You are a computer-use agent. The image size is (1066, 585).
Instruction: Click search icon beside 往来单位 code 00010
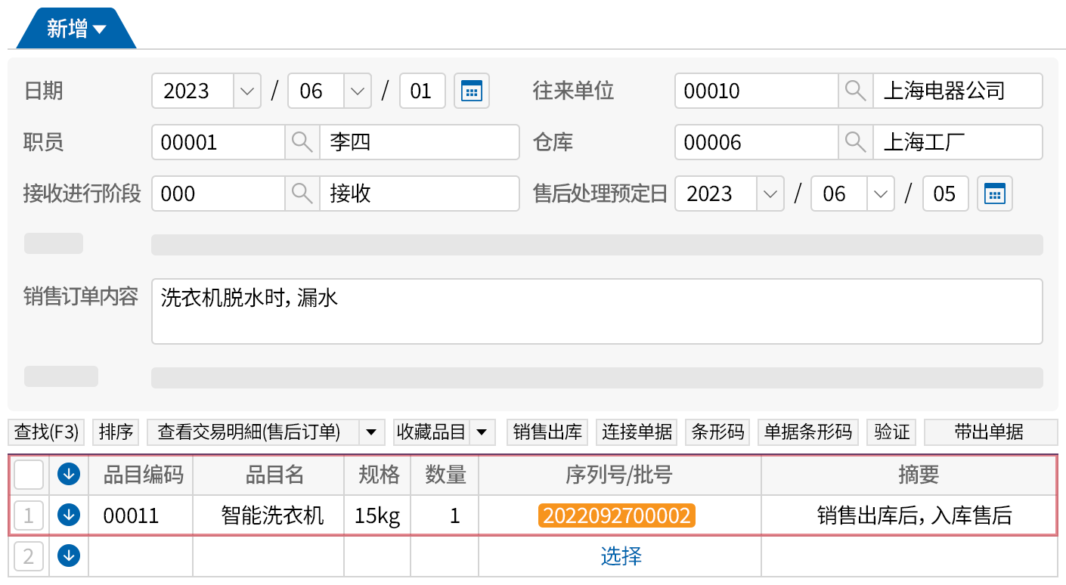pyautogui.click(x=855, y=91)
